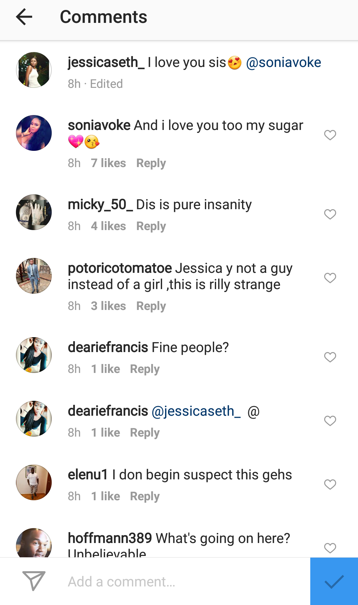Tap the paper plane send icon
This screenshot has width=358, height=605.
tap(33, 581)
